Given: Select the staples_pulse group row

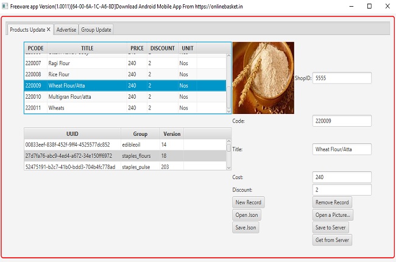Looking at the screenshot, I should click(x=126, y=166).
